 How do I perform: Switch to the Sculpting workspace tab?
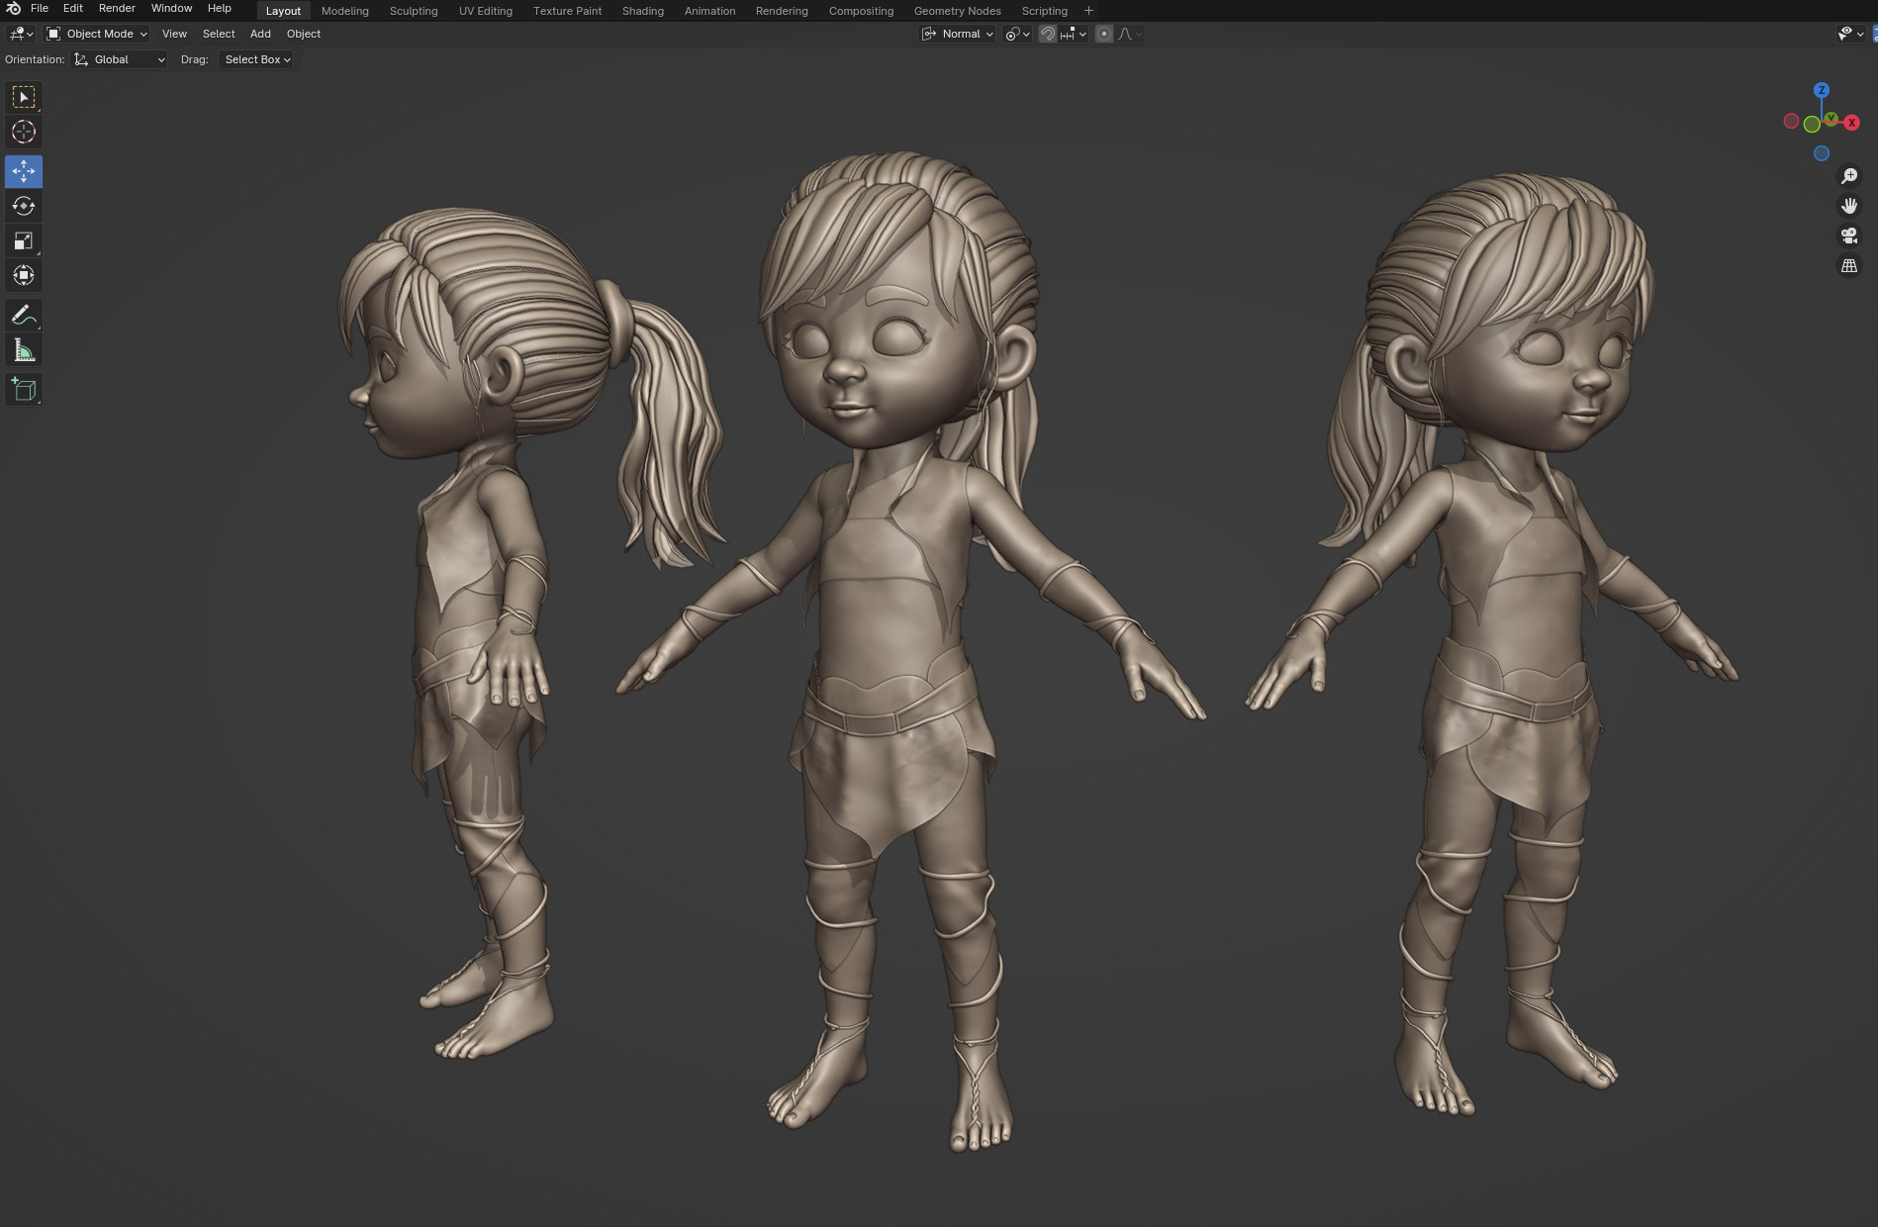pyautogui.click(x=413, y=11)
